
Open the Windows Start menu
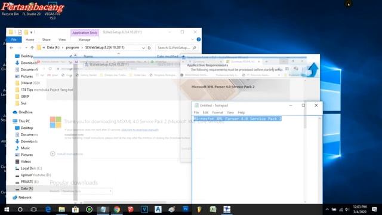click(7, 210)
